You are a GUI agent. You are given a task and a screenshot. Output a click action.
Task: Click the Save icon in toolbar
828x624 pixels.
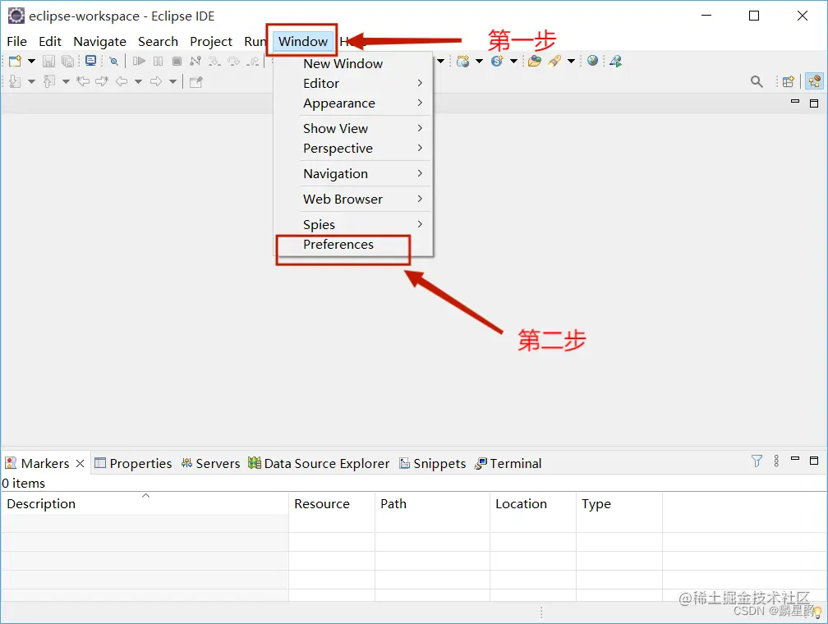coord(48,62)
